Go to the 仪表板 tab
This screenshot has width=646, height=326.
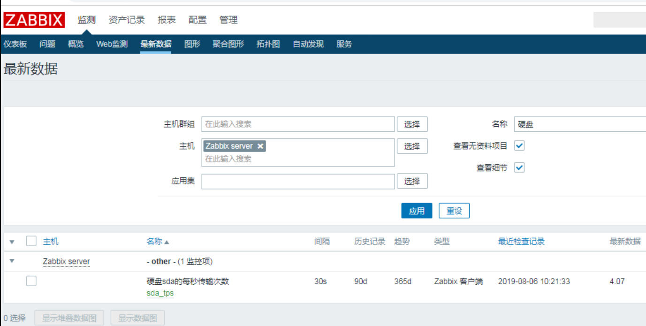[15, 44]
